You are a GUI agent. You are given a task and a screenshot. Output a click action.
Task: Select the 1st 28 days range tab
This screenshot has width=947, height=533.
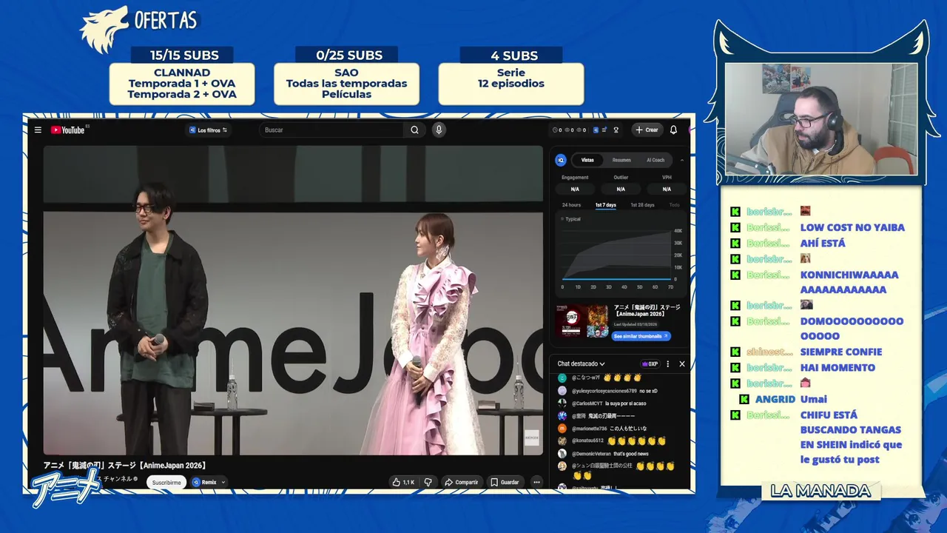click(642, 205)
